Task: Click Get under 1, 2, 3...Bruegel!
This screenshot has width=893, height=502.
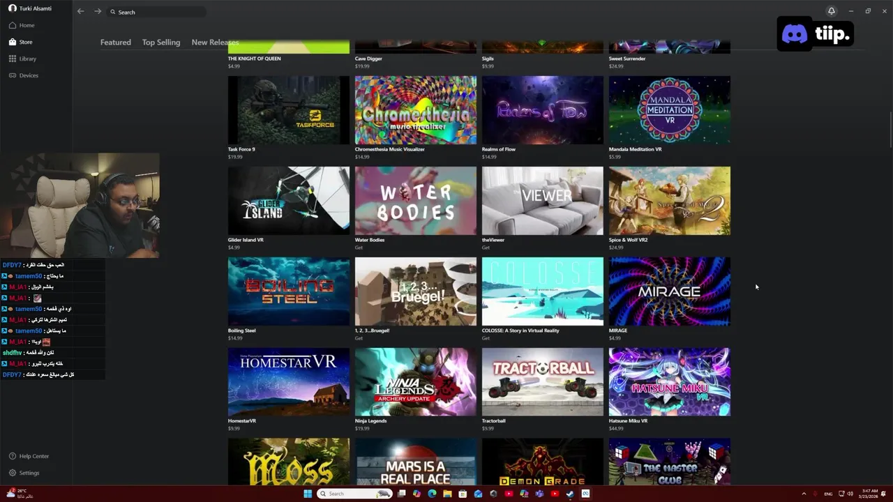Action: pyautogui.click(x=359, y=338)
